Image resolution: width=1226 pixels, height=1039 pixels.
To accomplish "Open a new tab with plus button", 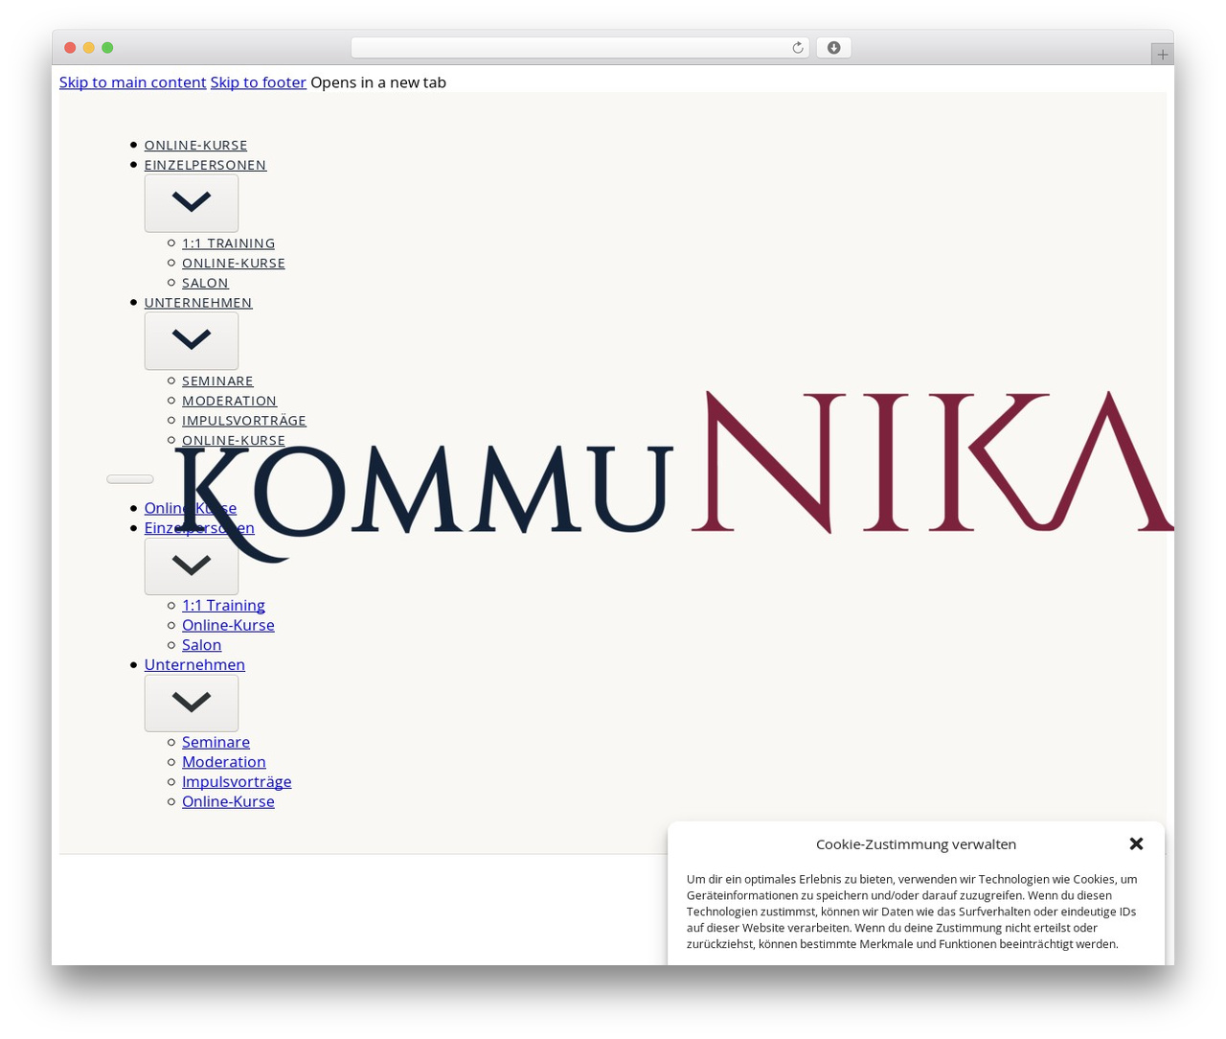I will coord(1162,55).
